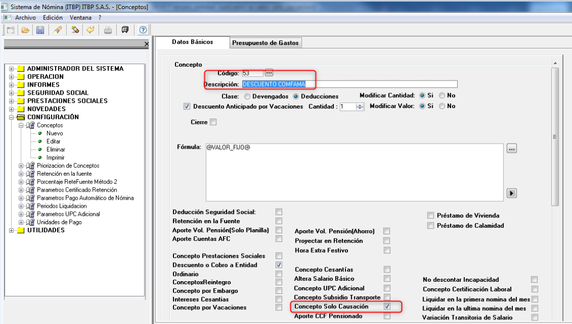Viewport: 572px width, 324px height.
Task: Uncheck Descuento Anticipado por Vacaciones
Action: (x=186, y=106)
